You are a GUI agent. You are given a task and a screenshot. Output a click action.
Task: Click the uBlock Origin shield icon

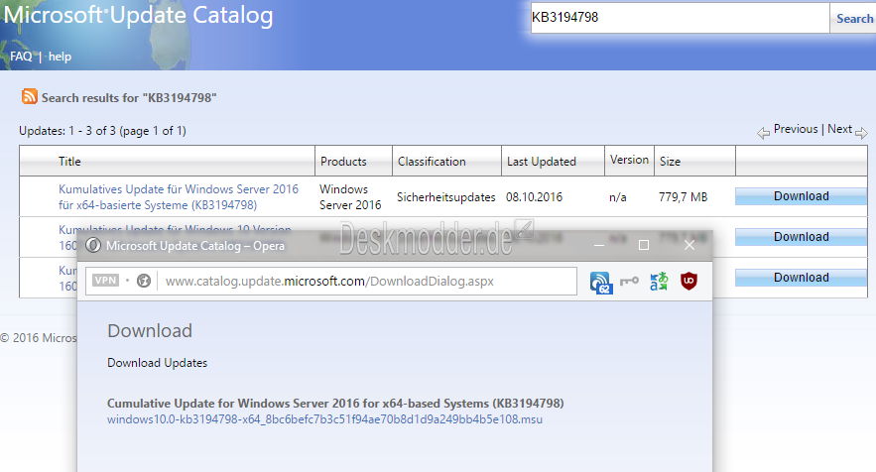pos(688,281)
